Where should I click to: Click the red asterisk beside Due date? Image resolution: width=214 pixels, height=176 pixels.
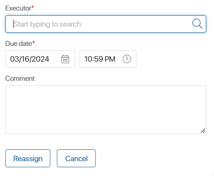coord(34,42)
